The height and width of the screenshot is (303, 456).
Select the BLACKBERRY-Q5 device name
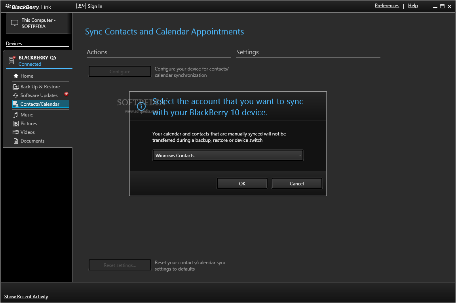pos(38,58)
